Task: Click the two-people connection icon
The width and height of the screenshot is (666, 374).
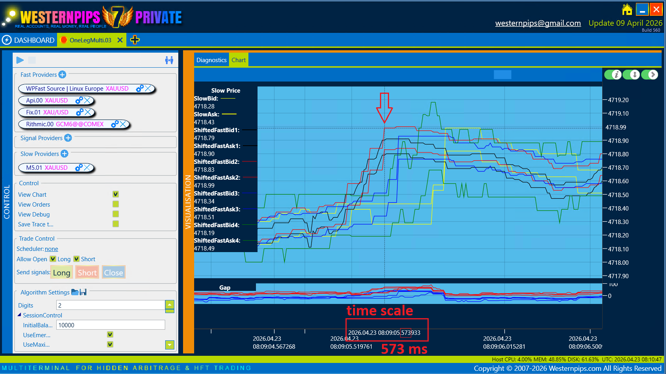Action: pyautogui.click(x=169, y=60)
